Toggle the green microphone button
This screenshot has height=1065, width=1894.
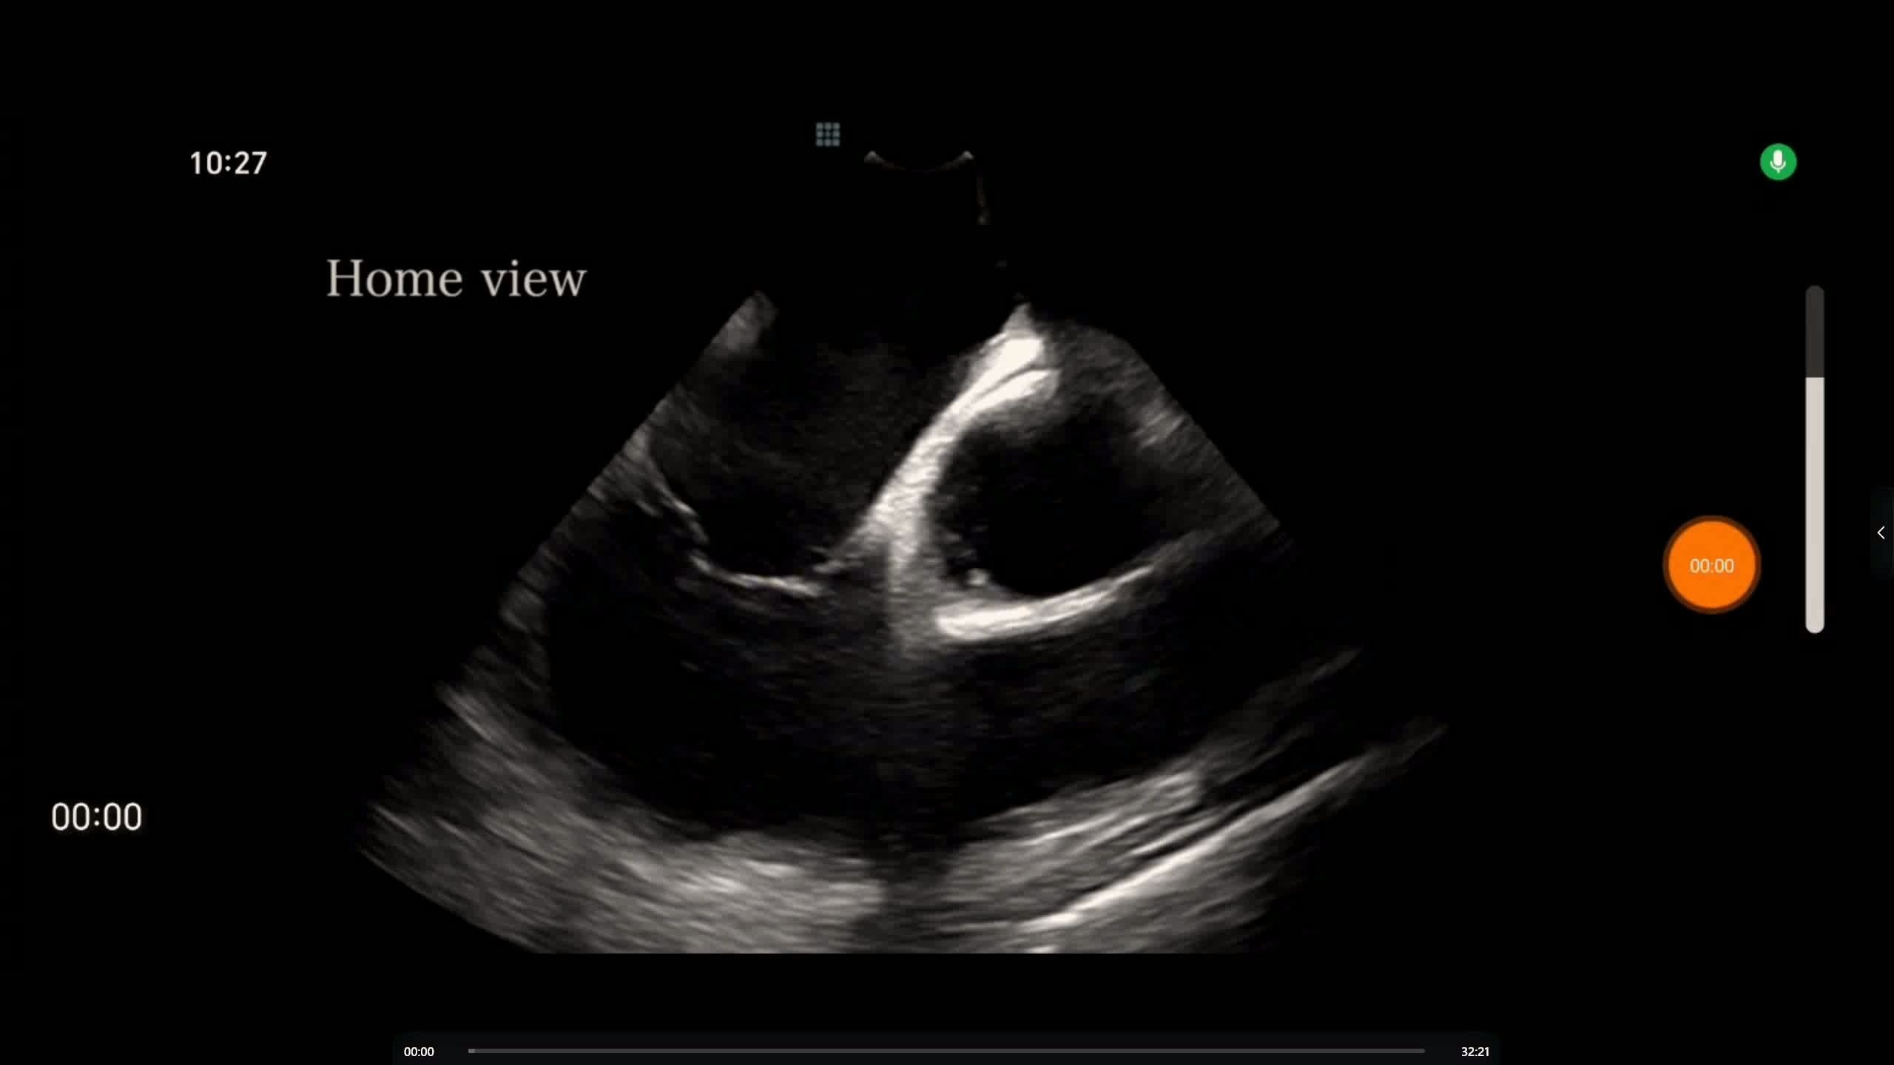(1778, 162)
